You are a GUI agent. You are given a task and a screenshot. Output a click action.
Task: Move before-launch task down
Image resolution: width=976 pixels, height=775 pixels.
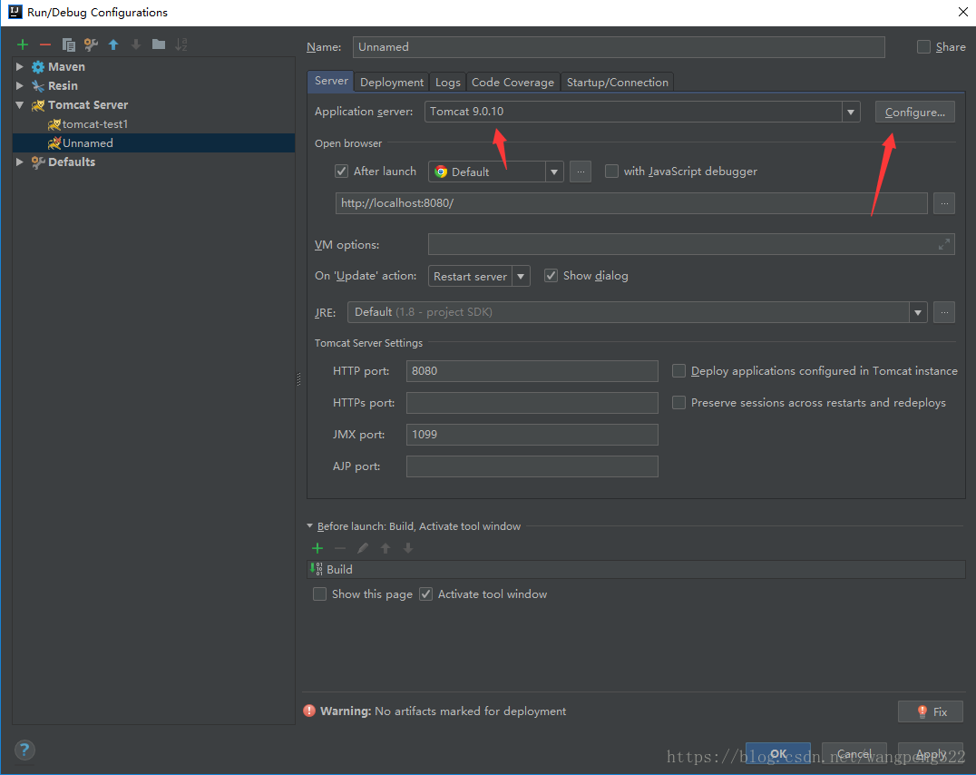click(407, 548)
